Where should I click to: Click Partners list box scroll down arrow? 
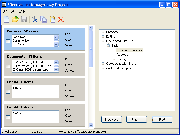pyautogui.click(x=56, y=44)
